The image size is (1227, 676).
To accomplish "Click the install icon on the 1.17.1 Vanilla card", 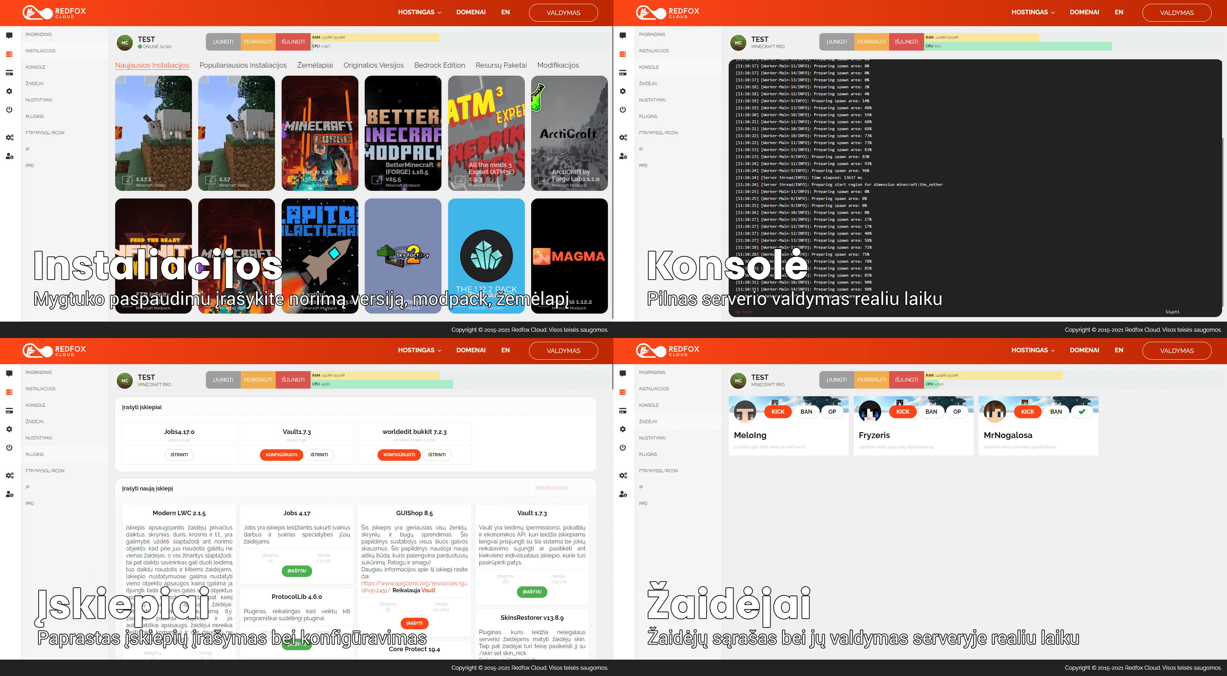I will click(x=127, y=180).
